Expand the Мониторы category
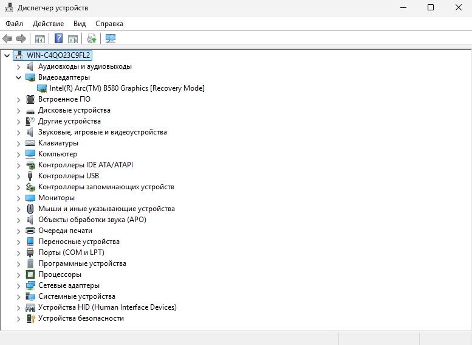Viewport: 472px width, 345px height. [19, 198]
